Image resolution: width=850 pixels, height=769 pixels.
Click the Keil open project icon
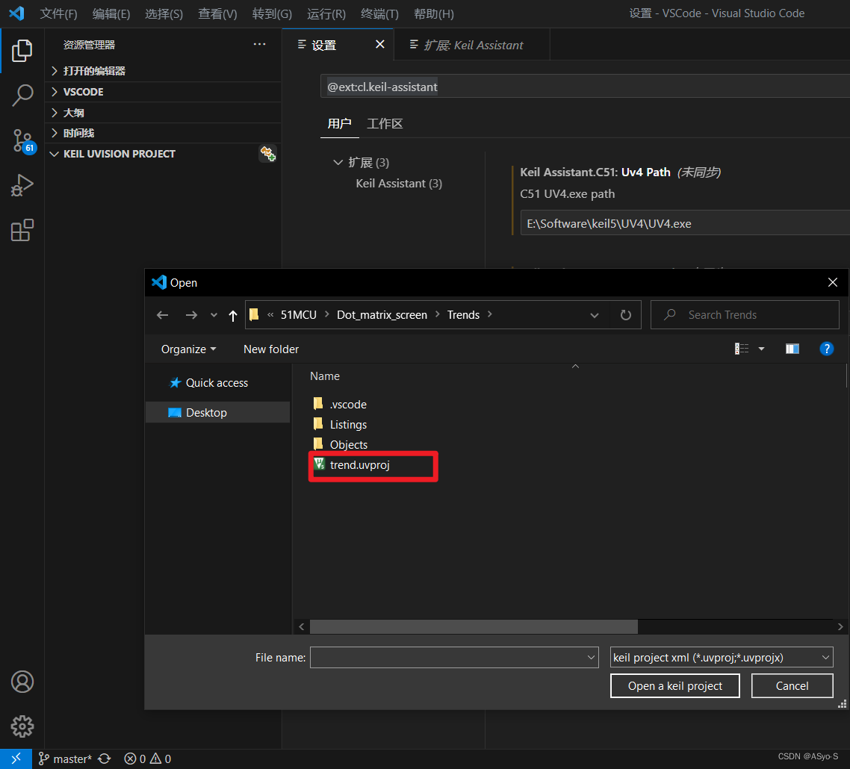point(268,154)
